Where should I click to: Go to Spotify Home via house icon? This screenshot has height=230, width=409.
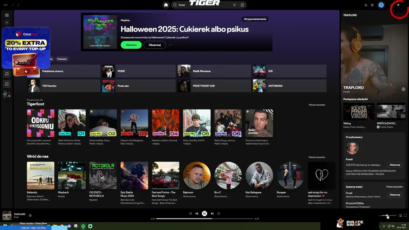coord(166,5)
